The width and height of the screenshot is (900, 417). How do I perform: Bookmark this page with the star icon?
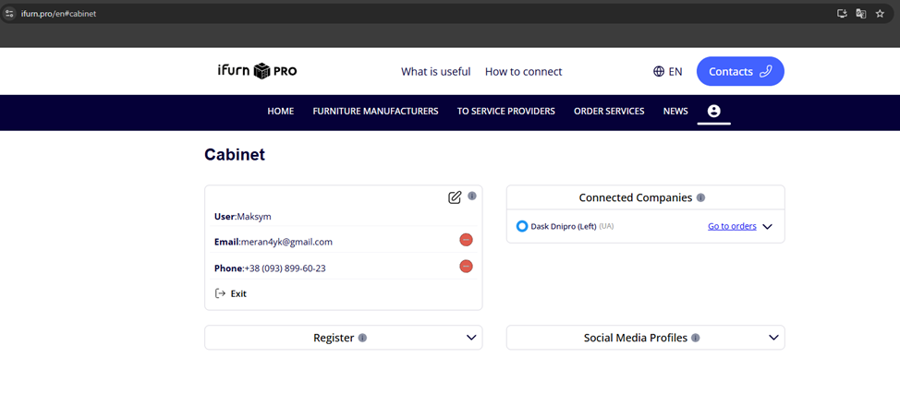pos(880,14)
